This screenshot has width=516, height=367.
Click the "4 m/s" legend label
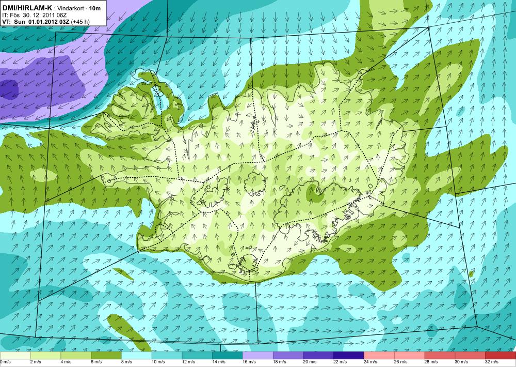coord(66,362)
